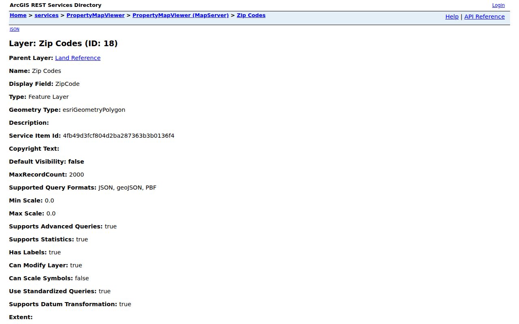
Task: Open the API Reference link
Action: point(485,17)
